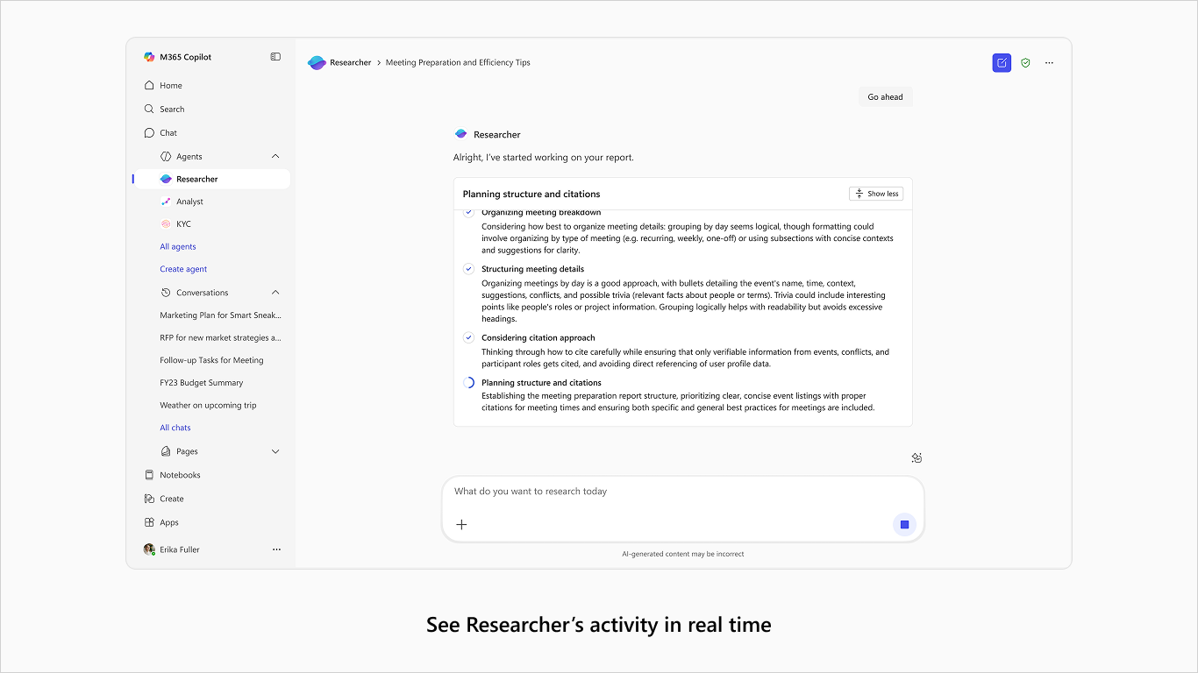Click the Pages icon in sidebar
Screen dimensions: 1198x673
166,451
